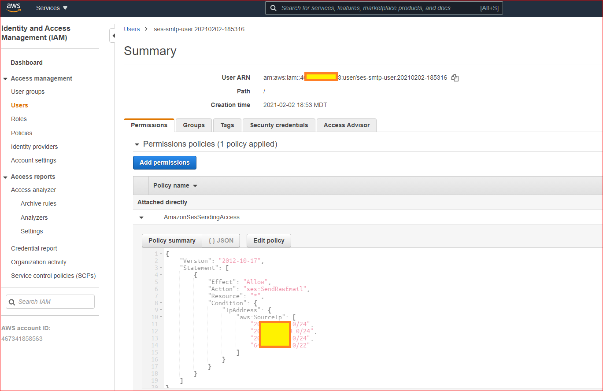This screenshot has width=603, height=391.
Task: Switch to the {} JSON view
Action: [x=221, y=240]
